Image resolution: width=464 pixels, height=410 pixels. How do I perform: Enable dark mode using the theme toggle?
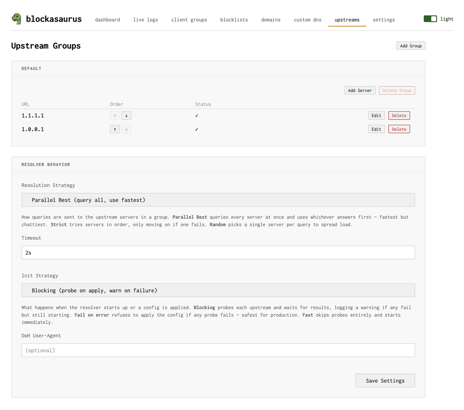coord(430,19)
